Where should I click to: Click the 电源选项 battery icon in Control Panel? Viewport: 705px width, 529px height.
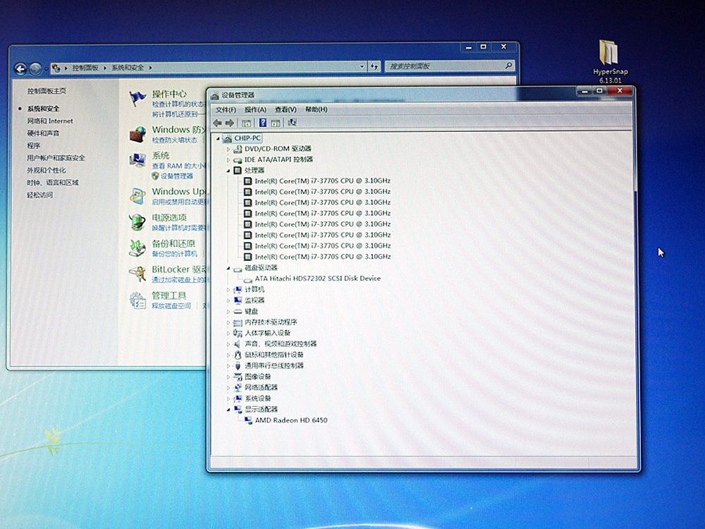(x=137, y=221)
